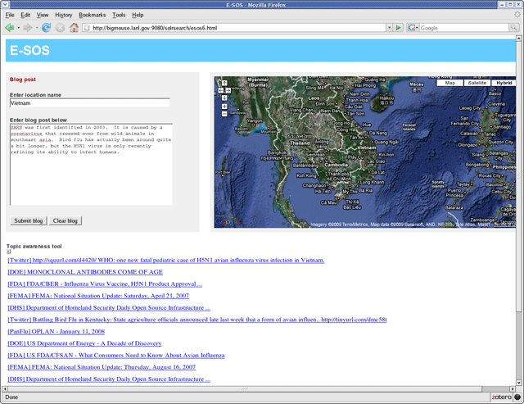Screen dimensions: 524x404
Task: Click the Done status bar text
Action: pos(11,397)
